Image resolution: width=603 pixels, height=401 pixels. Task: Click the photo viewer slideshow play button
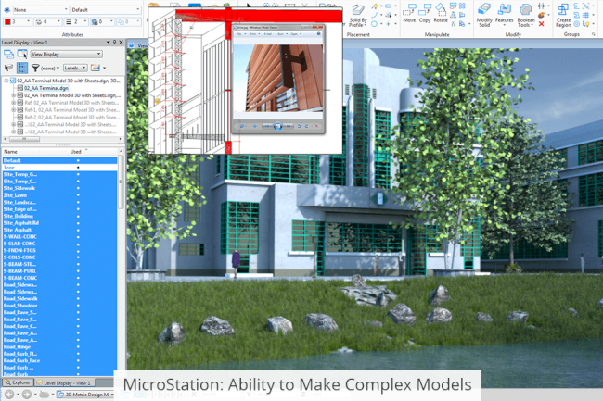click(277, 126)
